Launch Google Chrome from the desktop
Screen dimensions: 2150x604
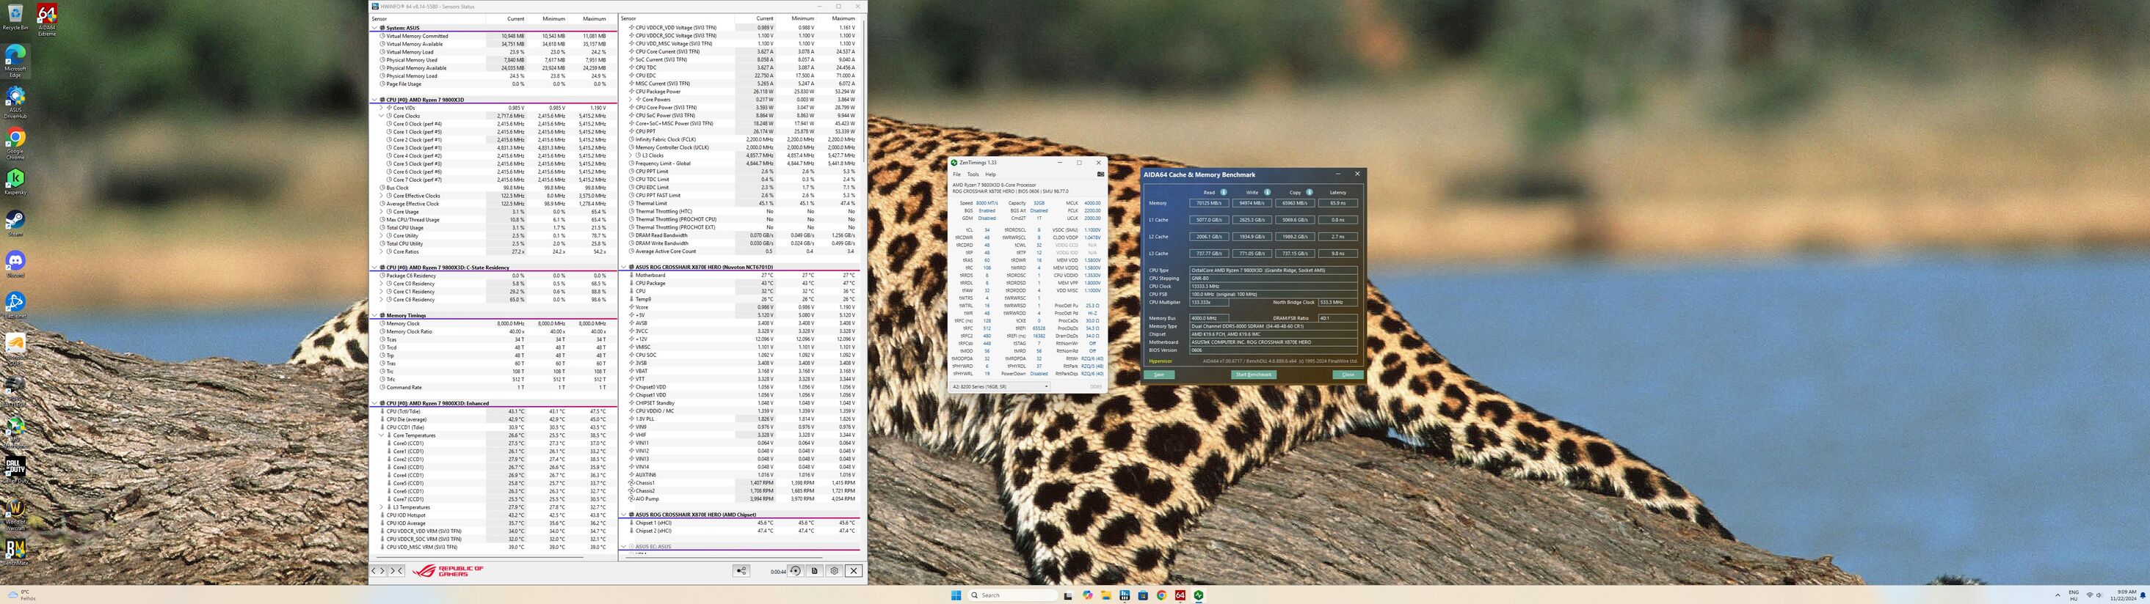coord(15,143)
